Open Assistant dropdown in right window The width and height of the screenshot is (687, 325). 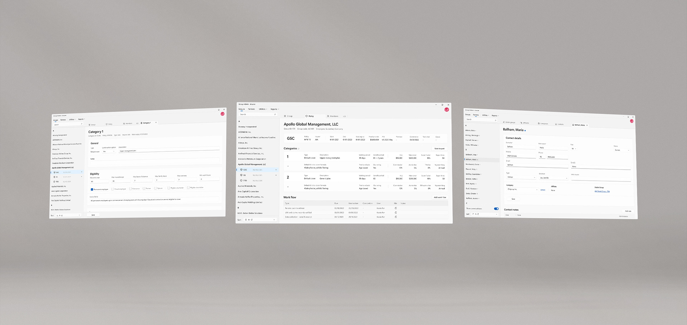[x=554, y=178]
